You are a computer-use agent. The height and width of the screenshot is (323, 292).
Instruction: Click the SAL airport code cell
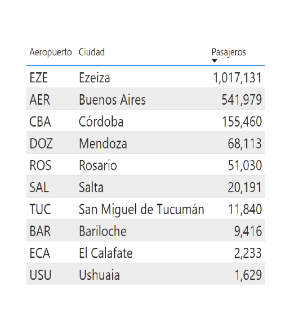pos(39,187)
